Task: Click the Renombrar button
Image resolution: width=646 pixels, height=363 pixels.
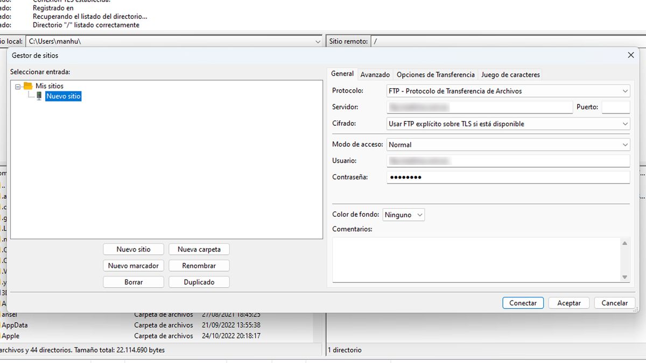Action: (199, 265)
